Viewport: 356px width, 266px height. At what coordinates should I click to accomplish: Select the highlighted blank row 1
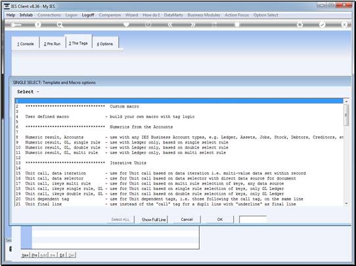coord(179,101)
